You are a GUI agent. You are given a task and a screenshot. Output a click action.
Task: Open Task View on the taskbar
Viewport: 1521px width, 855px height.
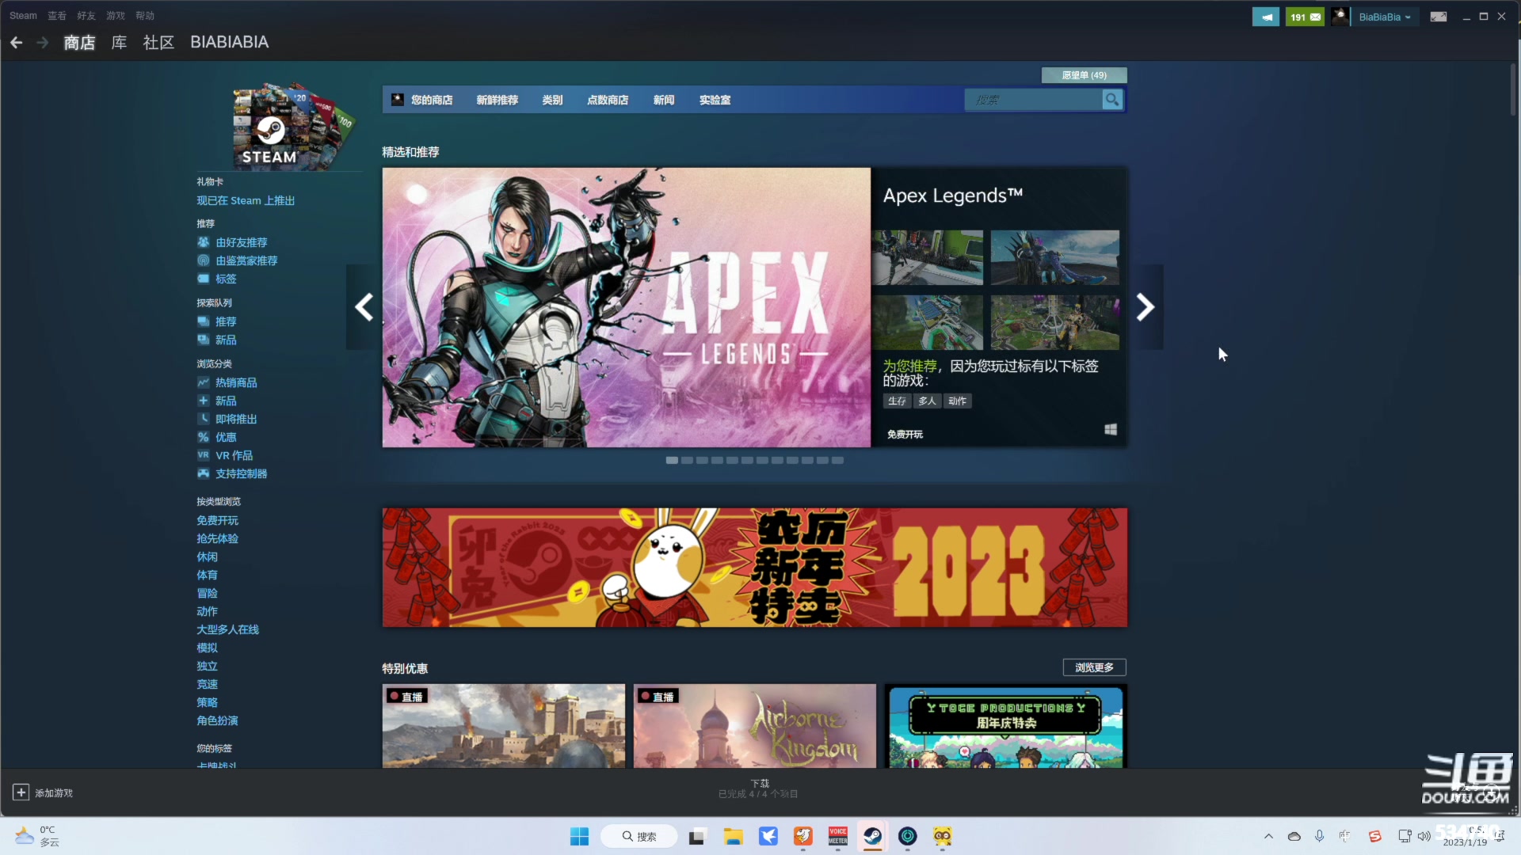[x=697, y=837]
